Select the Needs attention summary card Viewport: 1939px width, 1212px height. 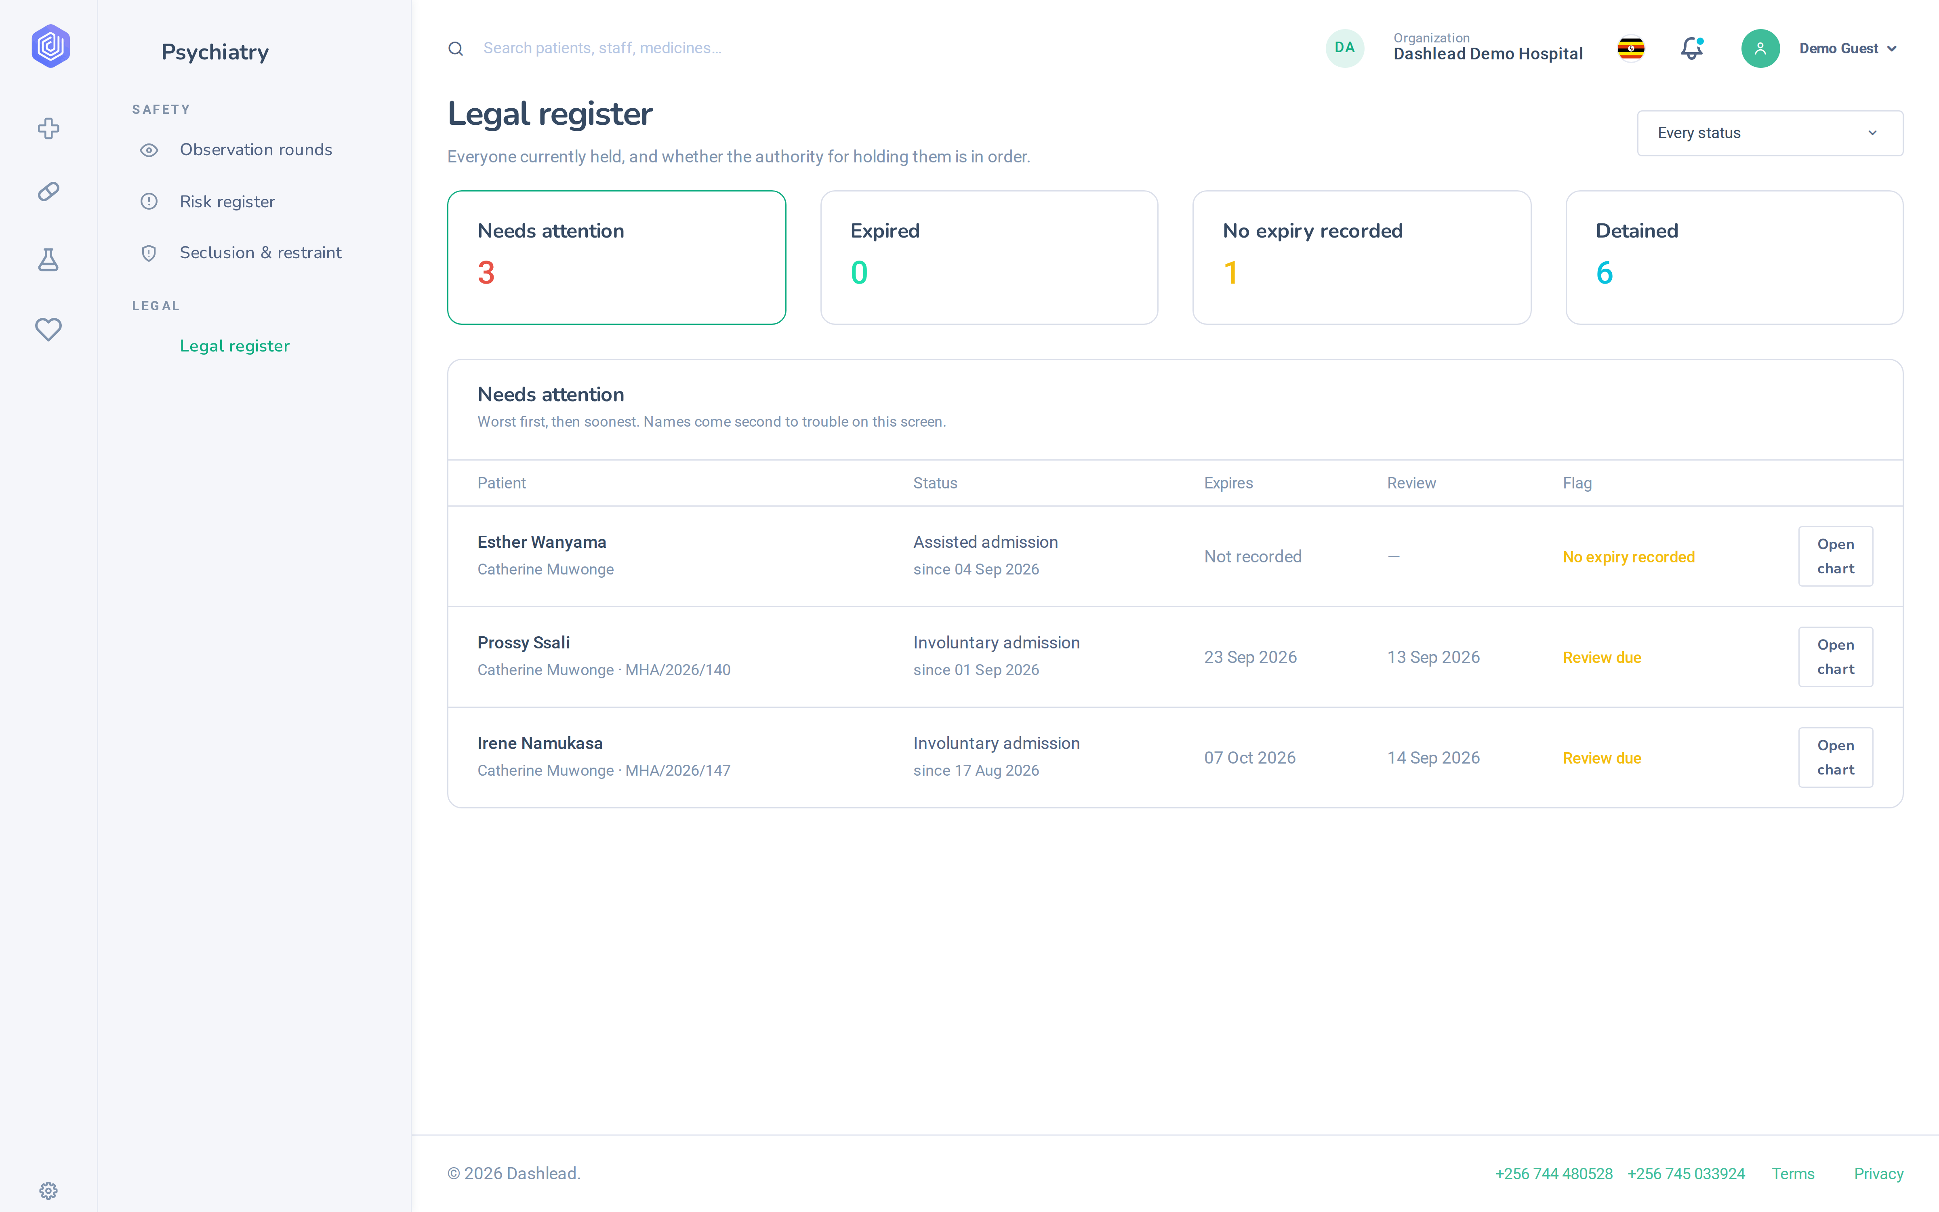point(616,257)
